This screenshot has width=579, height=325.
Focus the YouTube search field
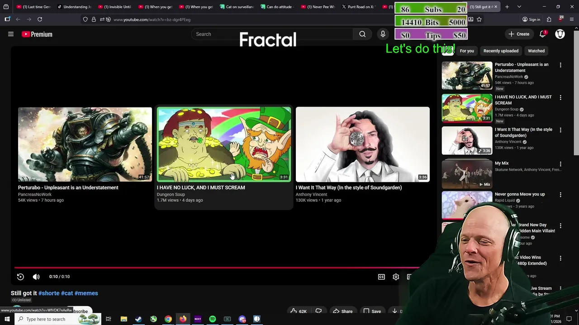click(x=271, y=34)
